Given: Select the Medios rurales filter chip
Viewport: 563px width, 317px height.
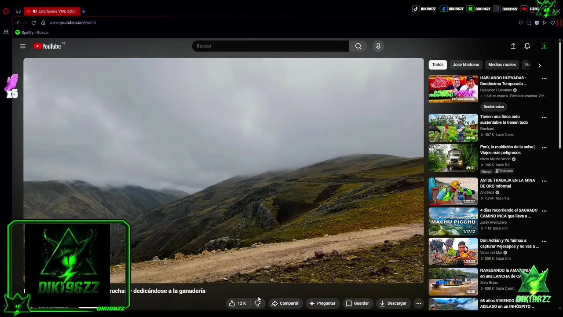Looking at the screenshot, I should coord(502,65).
